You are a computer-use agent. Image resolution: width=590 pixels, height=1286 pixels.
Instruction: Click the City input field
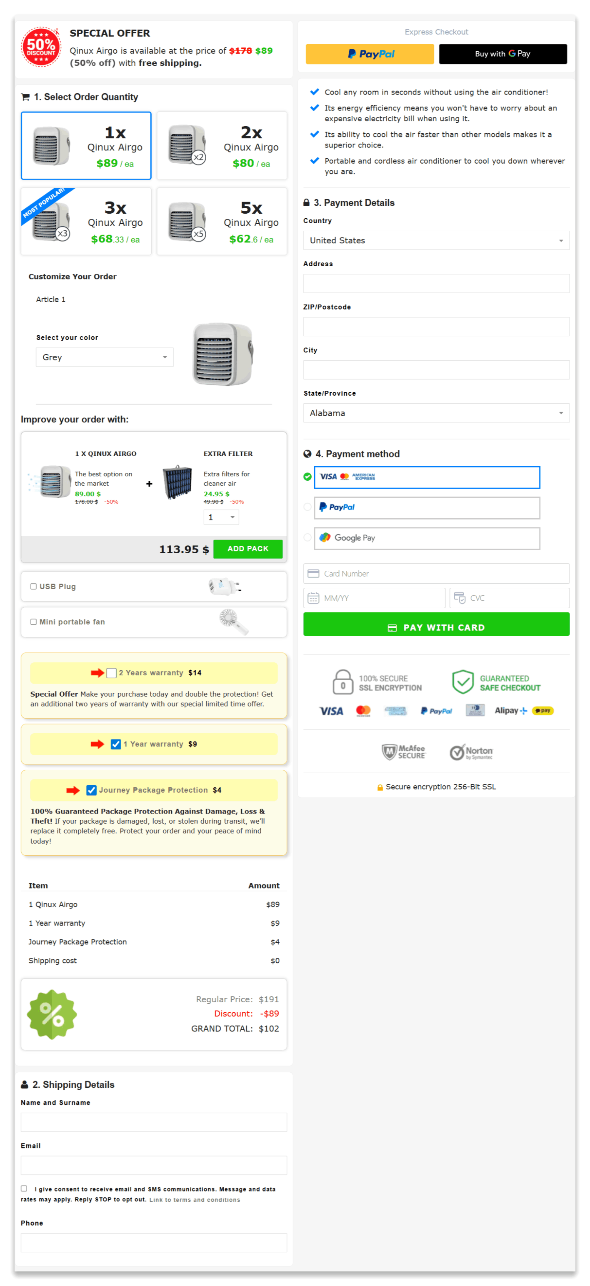pyautogui.click(x=436, y=370)
